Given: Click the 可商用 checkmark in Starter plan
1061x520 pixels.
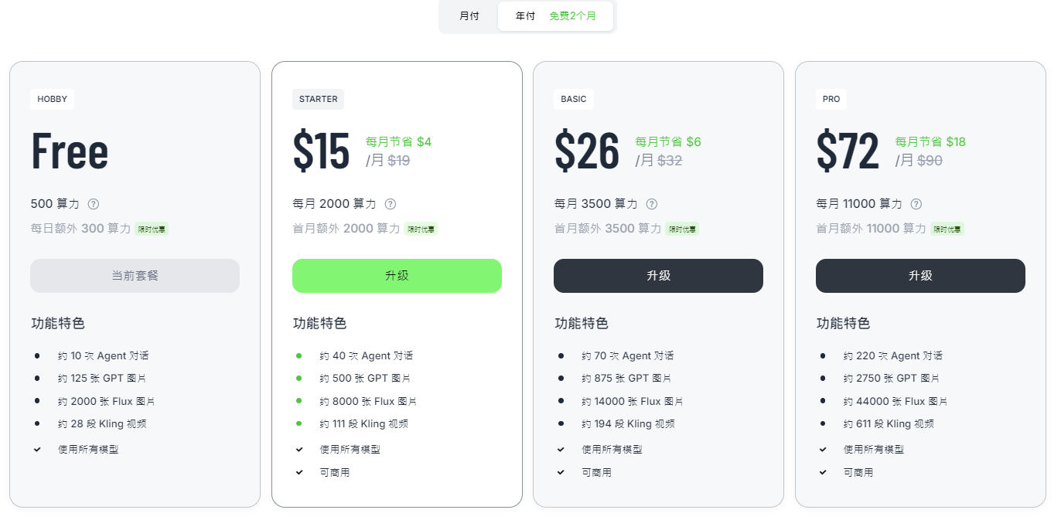Looking at the screenshot, I should [x=299, y=472].
